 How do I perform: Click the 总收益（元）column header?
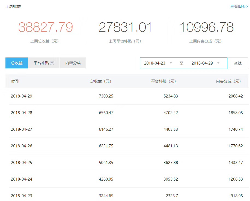pyautogui.click(x=101, y=81)
